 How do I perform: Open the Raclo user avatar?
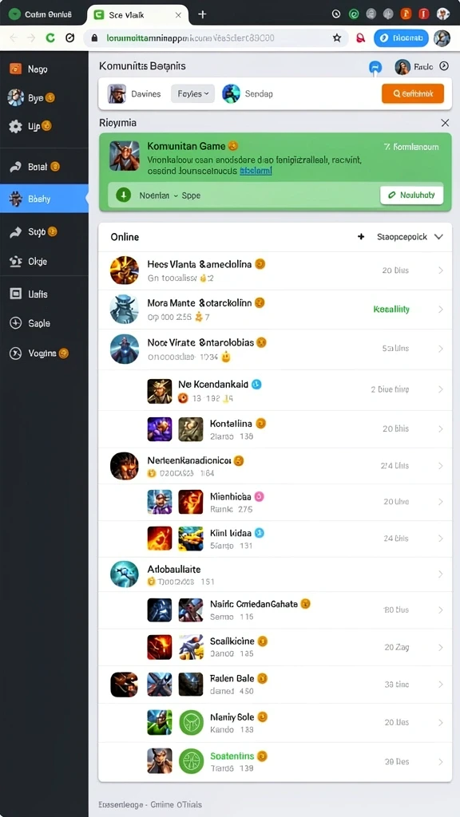pos(402,67)
